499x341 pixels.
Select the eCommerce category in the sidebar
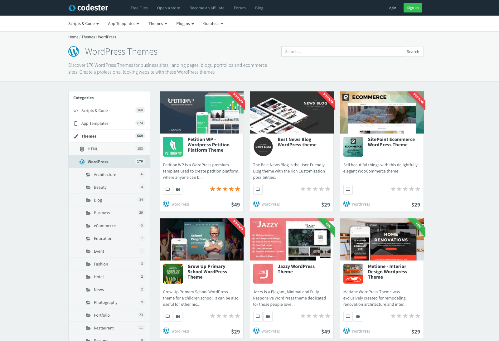point(105,226)
